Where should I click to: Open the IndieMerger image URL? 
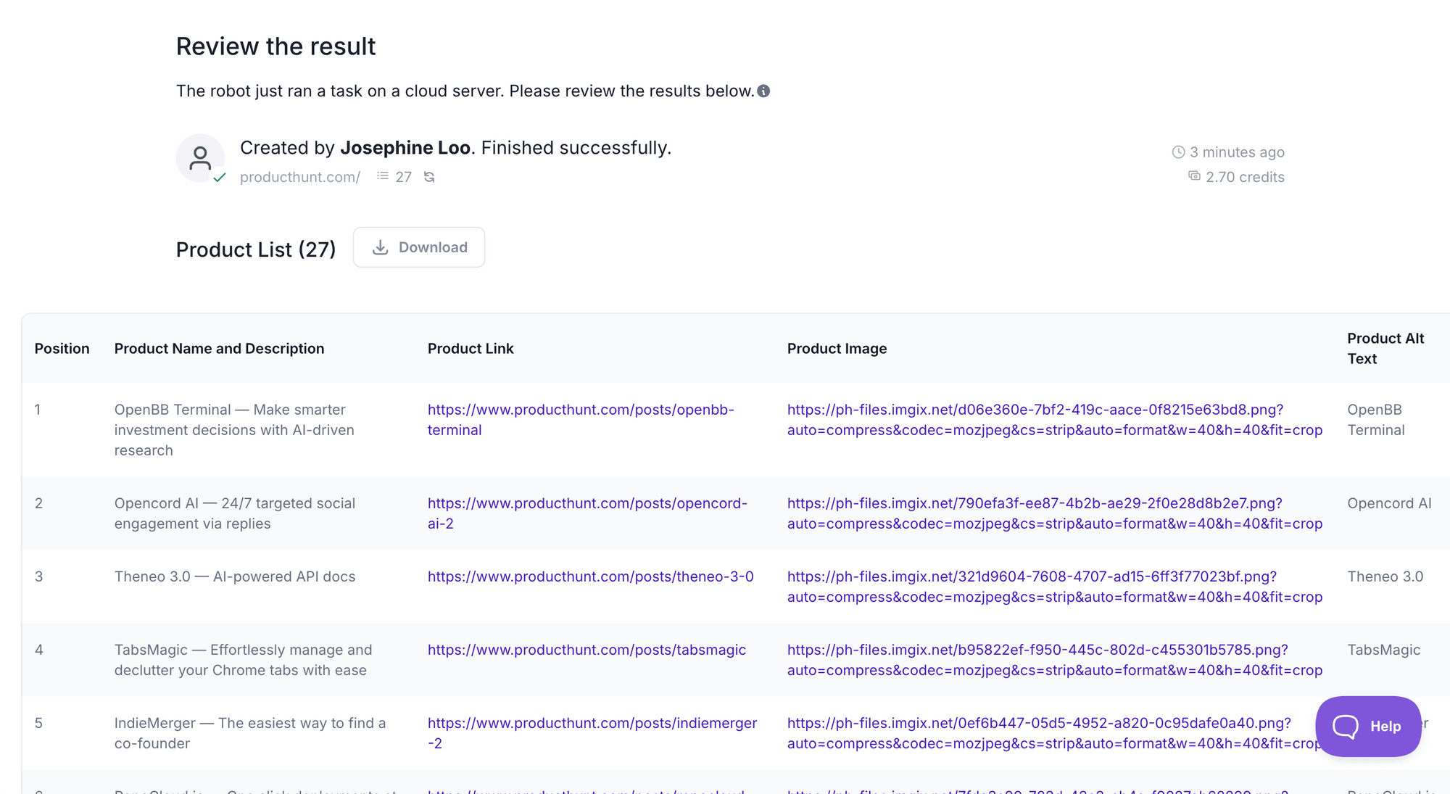click(x=1055, y=733)
